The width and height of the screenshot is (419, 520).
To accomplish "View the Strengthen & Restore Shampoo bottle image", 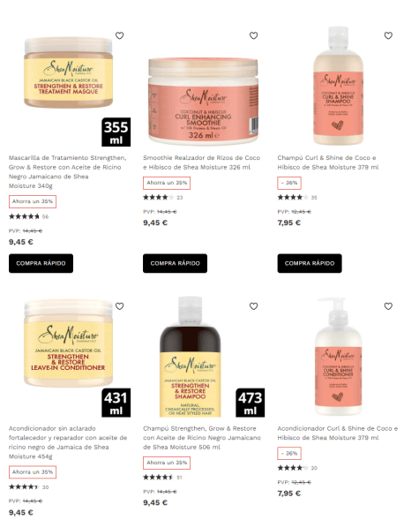I will (x=191, y=357).
